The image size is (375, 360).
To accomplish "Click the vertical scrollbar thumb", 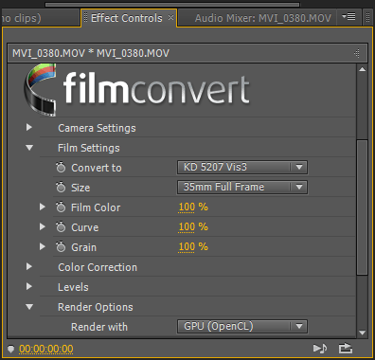I will pyautogui.click(x=362, y=207).
